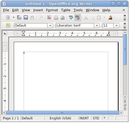Open the Styles and Formatting icon
The height and width of the screenshot is (123, 129).
click(x=8, y=26)
